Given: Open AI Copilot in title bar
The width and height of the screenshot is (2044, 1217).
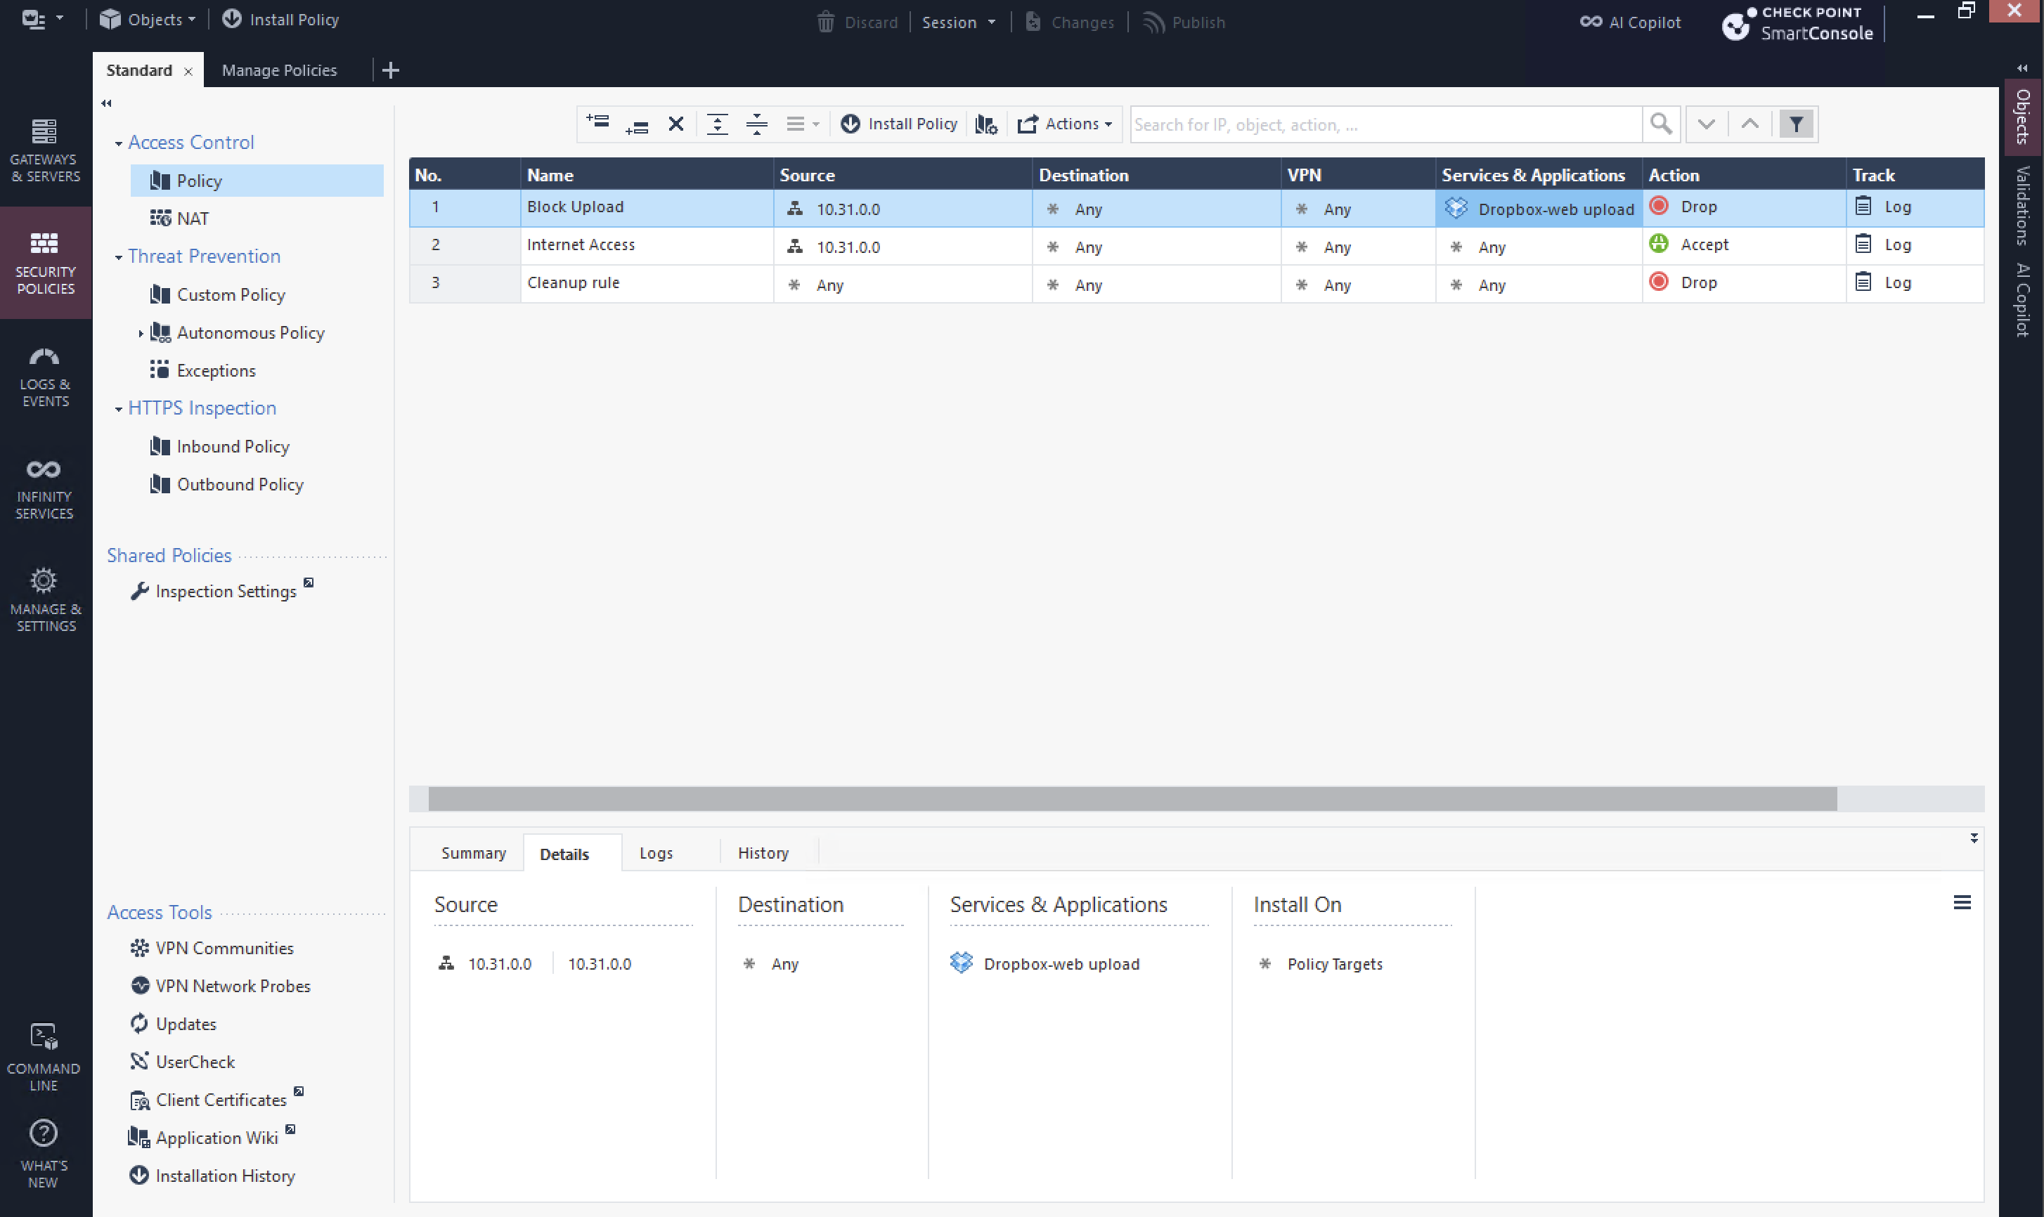Looking at the screenshot, I should (x=1630, y=22).
